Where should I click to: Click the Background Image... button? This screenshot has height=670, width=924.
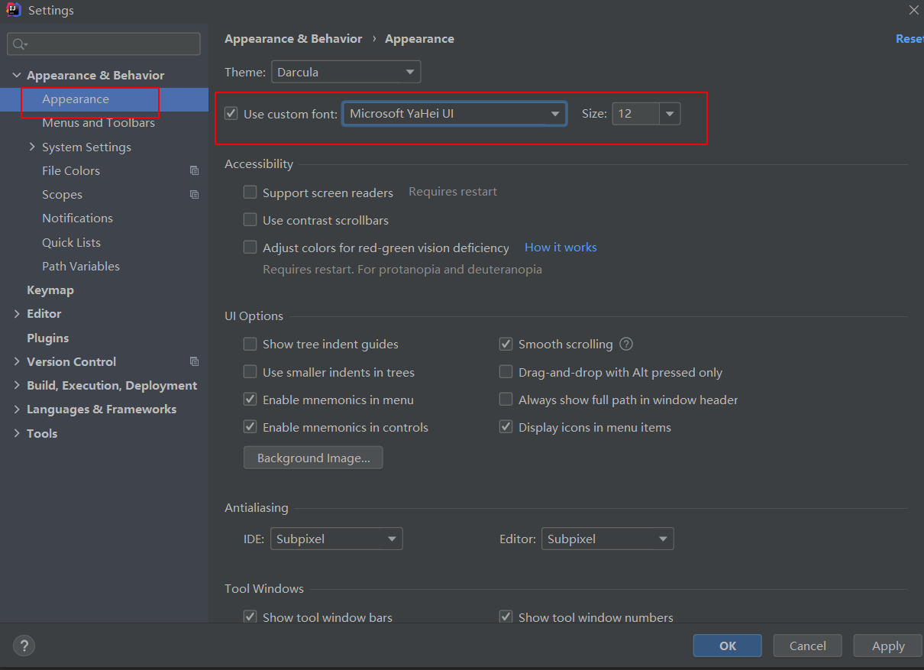point(313,458)
